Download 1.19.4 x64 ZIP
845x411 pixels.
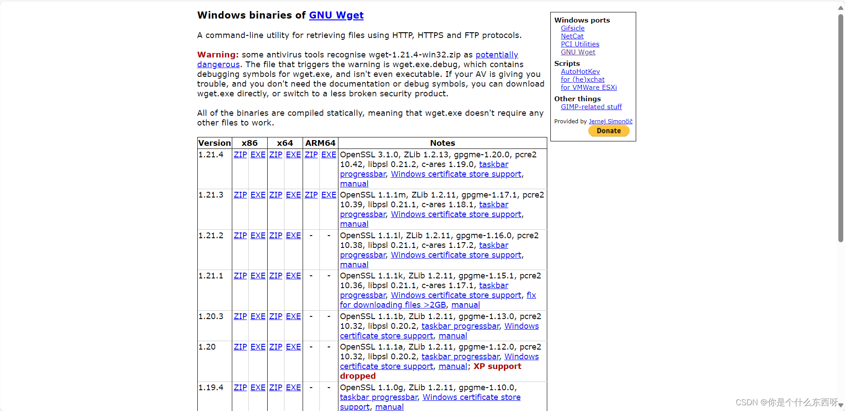coord(276,388)
